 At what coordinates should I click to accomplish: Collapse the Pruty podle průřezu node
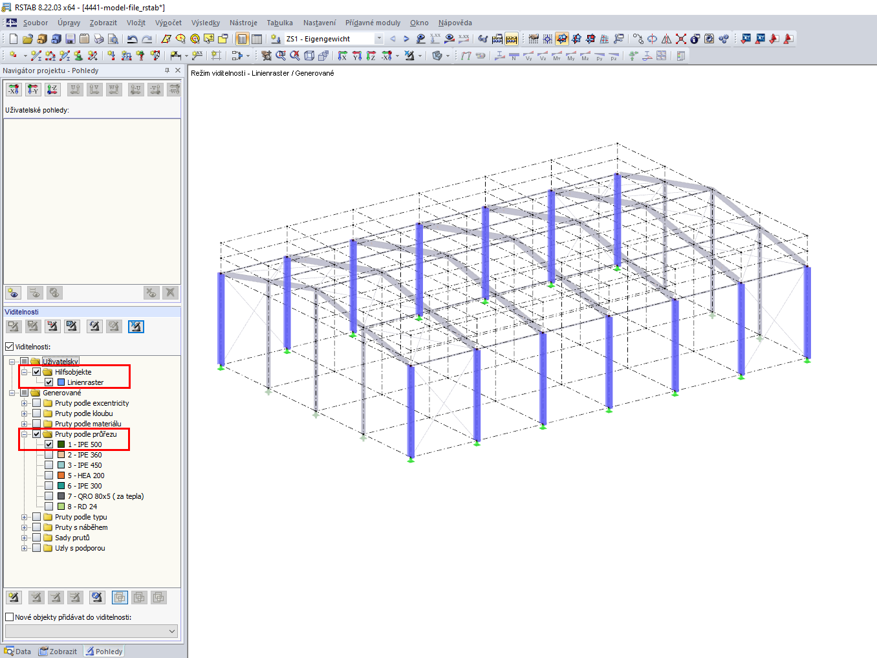coord(25,434)
